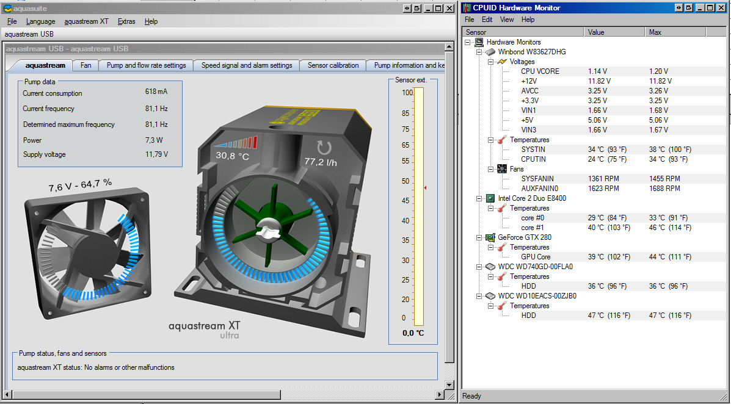The height and width of the screenshot is (404, 731).
Task: Collapse the Fans node
Action: coord(490,169)
